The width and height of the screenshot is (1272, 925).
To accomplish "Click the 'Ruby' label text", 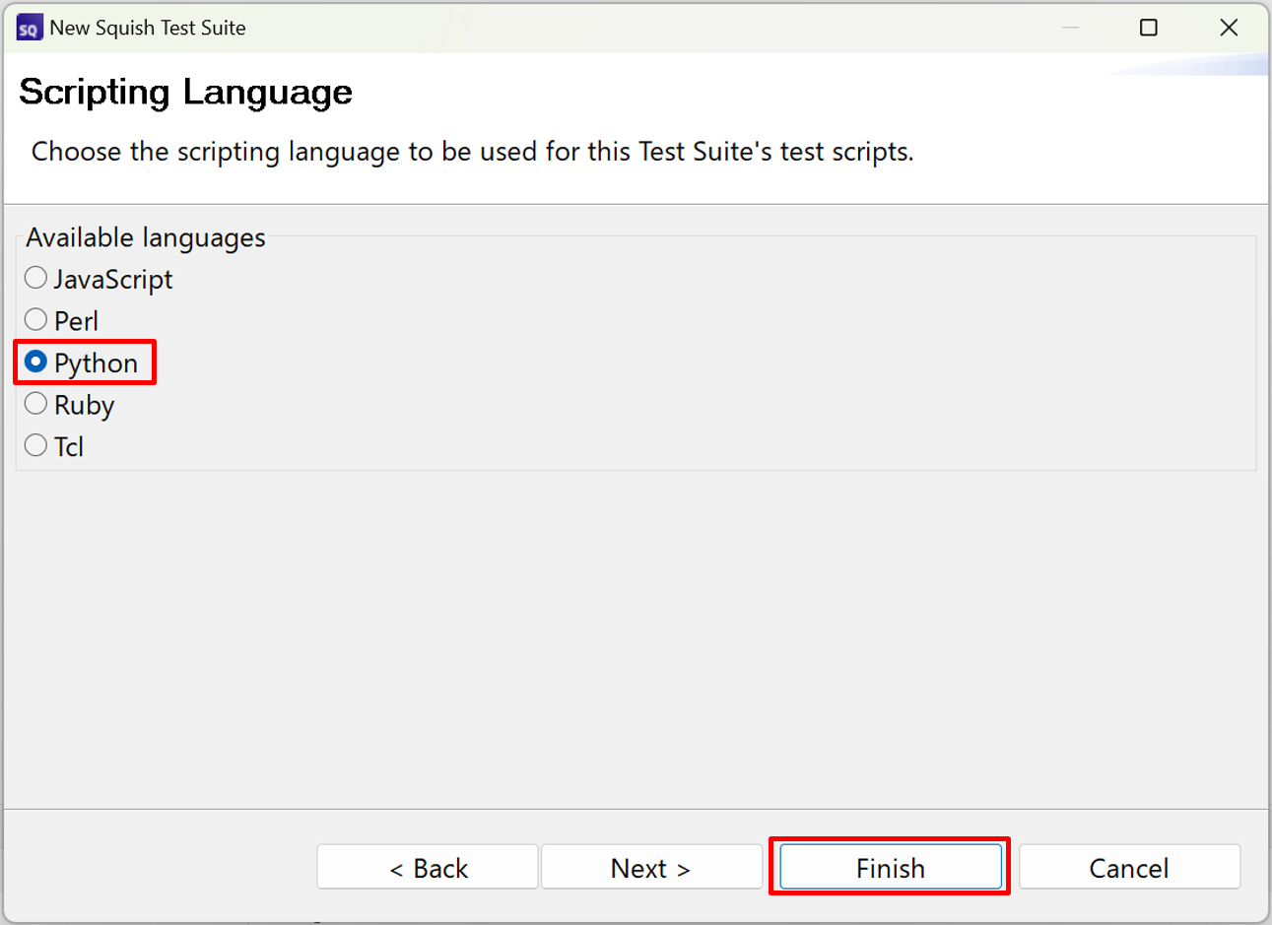I will 85,405.
